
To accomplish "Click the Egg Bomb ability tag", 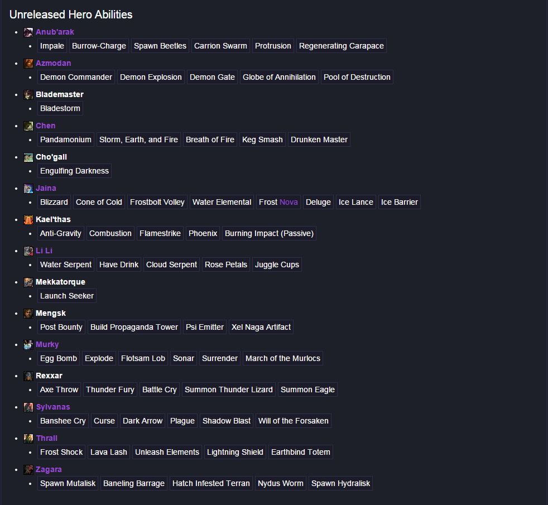I will pos(59,358).
